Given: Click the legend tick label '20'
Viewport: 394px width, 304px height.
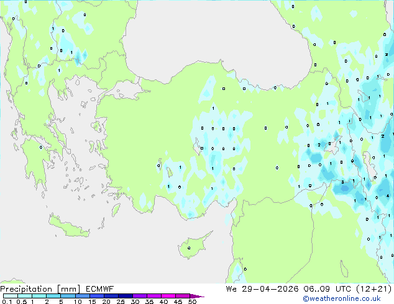Looking at the screenshot, I should 106,302.
